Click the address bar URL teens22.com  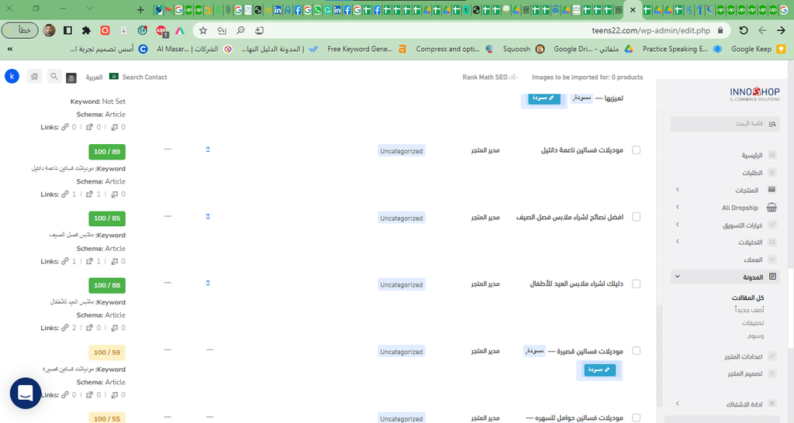tap(651, 30)
